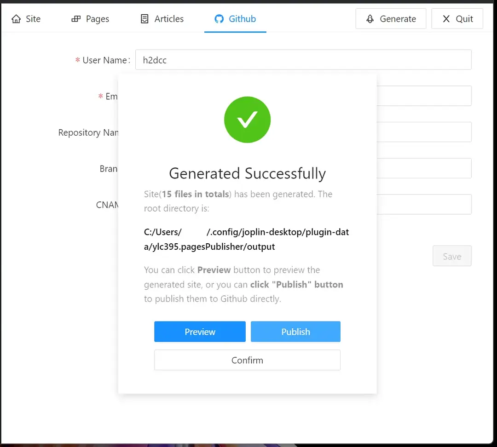
Task: Click the rocket icon next to Generate
Action: point(369,18)
